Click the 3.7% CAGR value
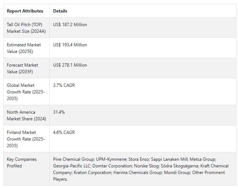Viewport: 238px width, 188px height. pos(64,85)
